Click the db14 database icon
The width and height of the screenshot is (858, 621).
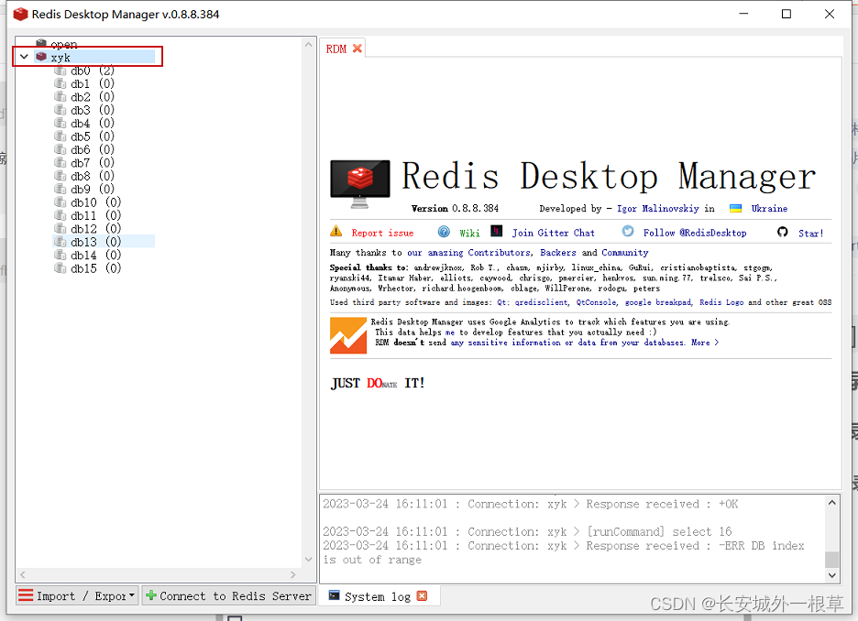pos(60,255)
